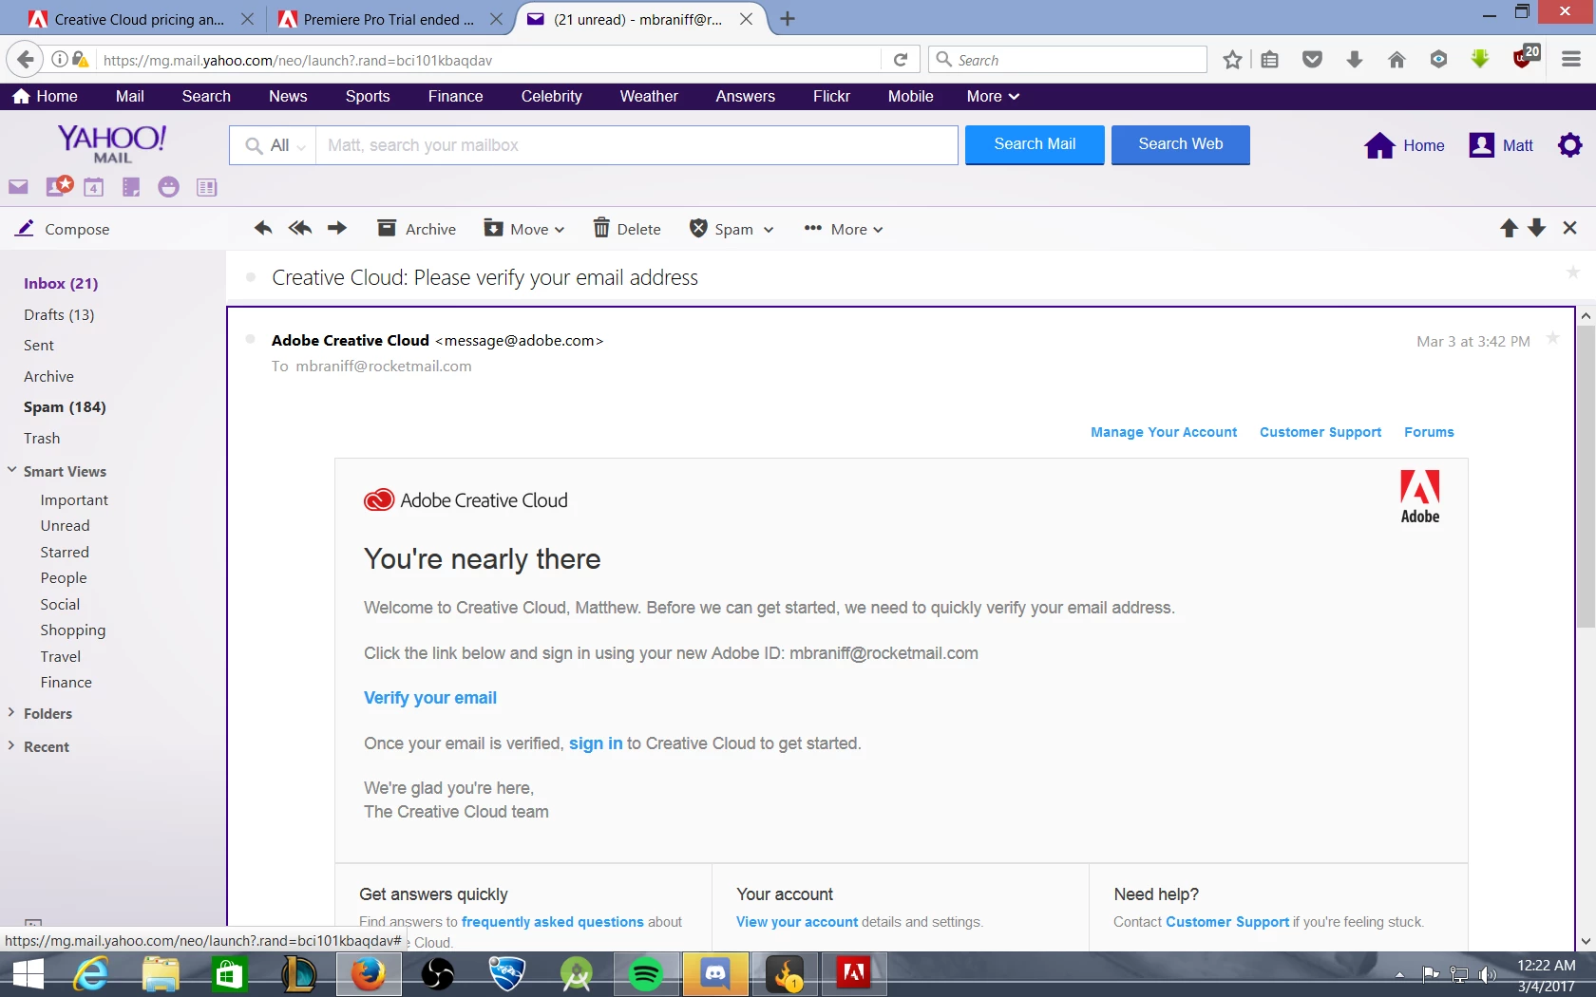Open the Forums link in email header
The image size is (1596, 997).
pyautogui.click(x=1429, y=432)
